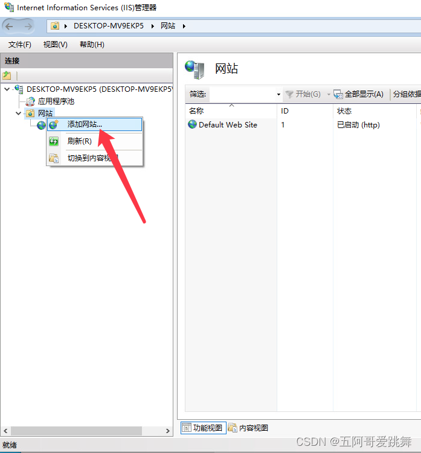The height and width of the screenshot is (453, 421).
Task: Click the DESKTOP-MV9EKP5 server icon in the tree
Action: 19,89
